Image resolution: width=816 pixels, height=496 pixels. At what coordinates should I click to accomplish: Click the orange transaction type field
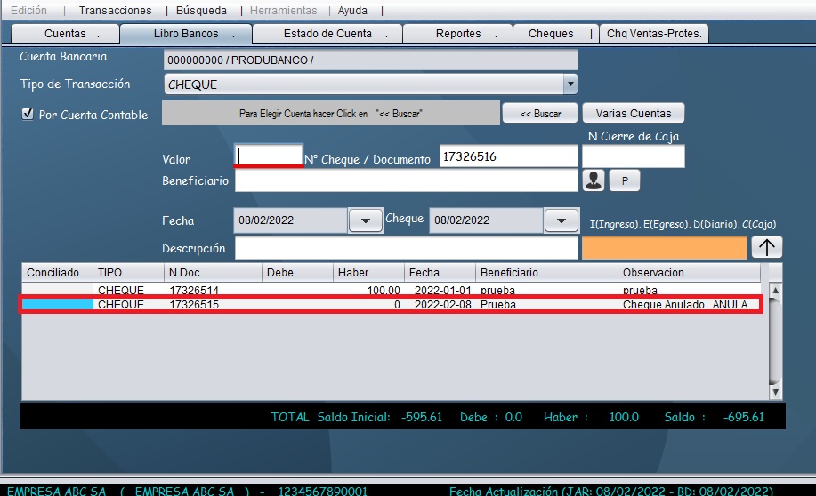point(664,248)
